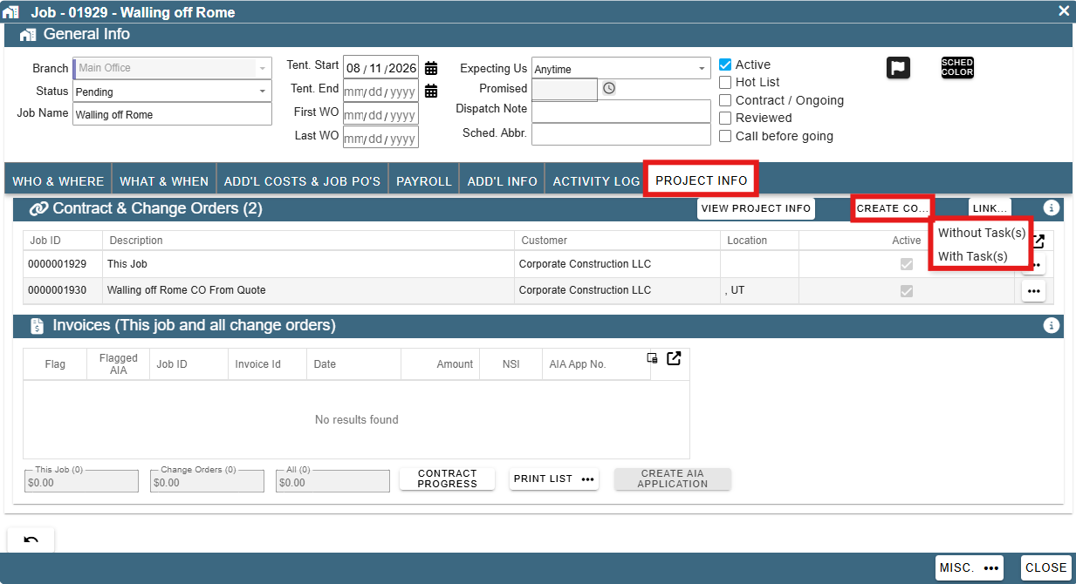This screenshot has height=584, width=1076.
Task: Close the job window with X
Action: click(x=1064, y=10)
